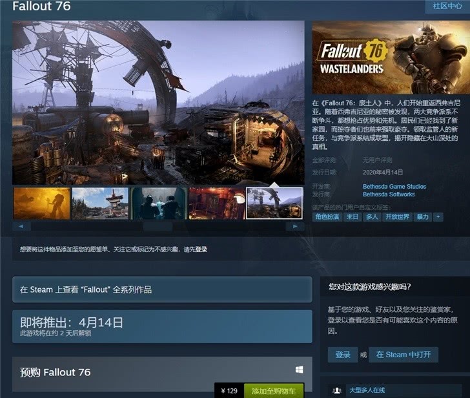Select the third thumbnail with two figures
Viewport: 470px width, 398px height.
coord(159,204)
